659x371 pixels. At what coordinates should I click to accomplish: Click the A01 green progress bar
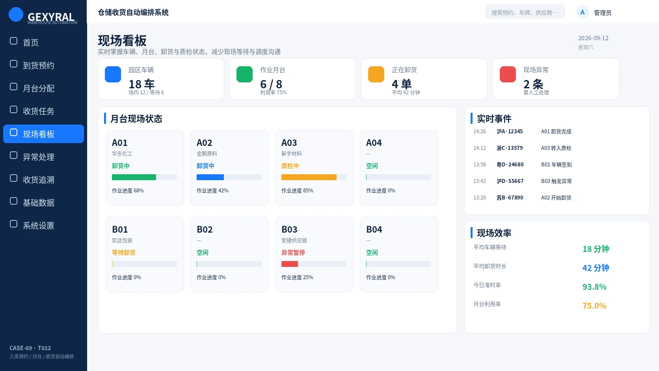click(x=134, y=177)
